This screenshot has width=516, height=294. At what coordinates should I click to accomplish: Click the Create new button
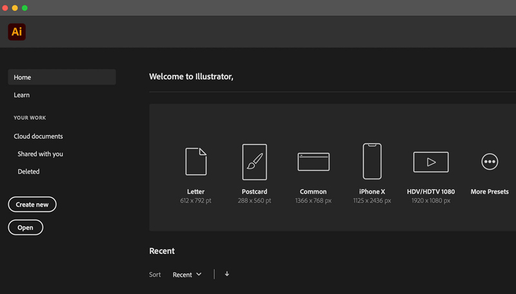click(x=32, y=205)
